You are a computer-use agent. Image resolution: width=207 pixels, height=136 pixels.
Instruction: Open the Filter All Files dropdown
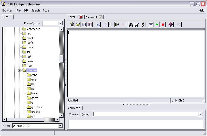60,126
